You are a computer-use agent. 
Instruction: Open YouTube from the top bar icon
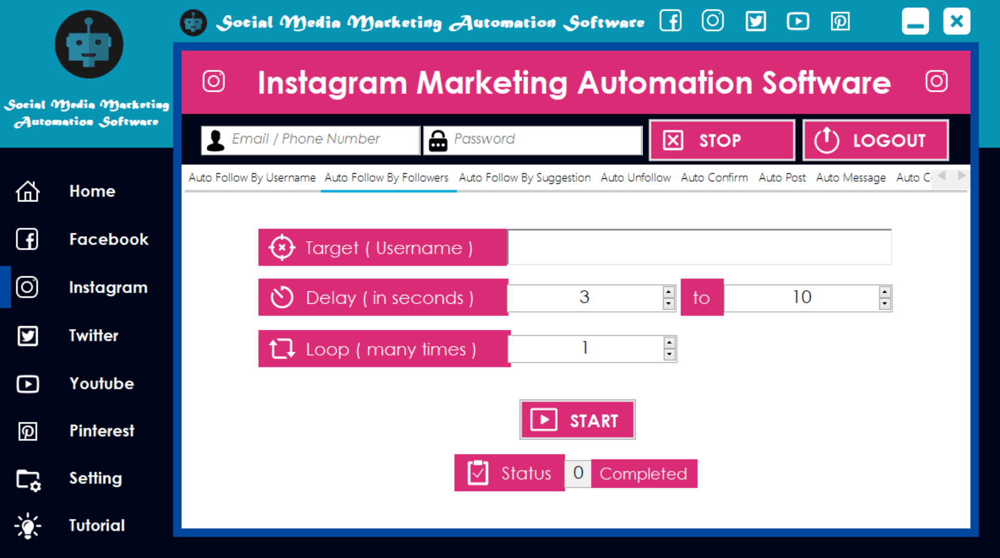(x=798, y=21)
